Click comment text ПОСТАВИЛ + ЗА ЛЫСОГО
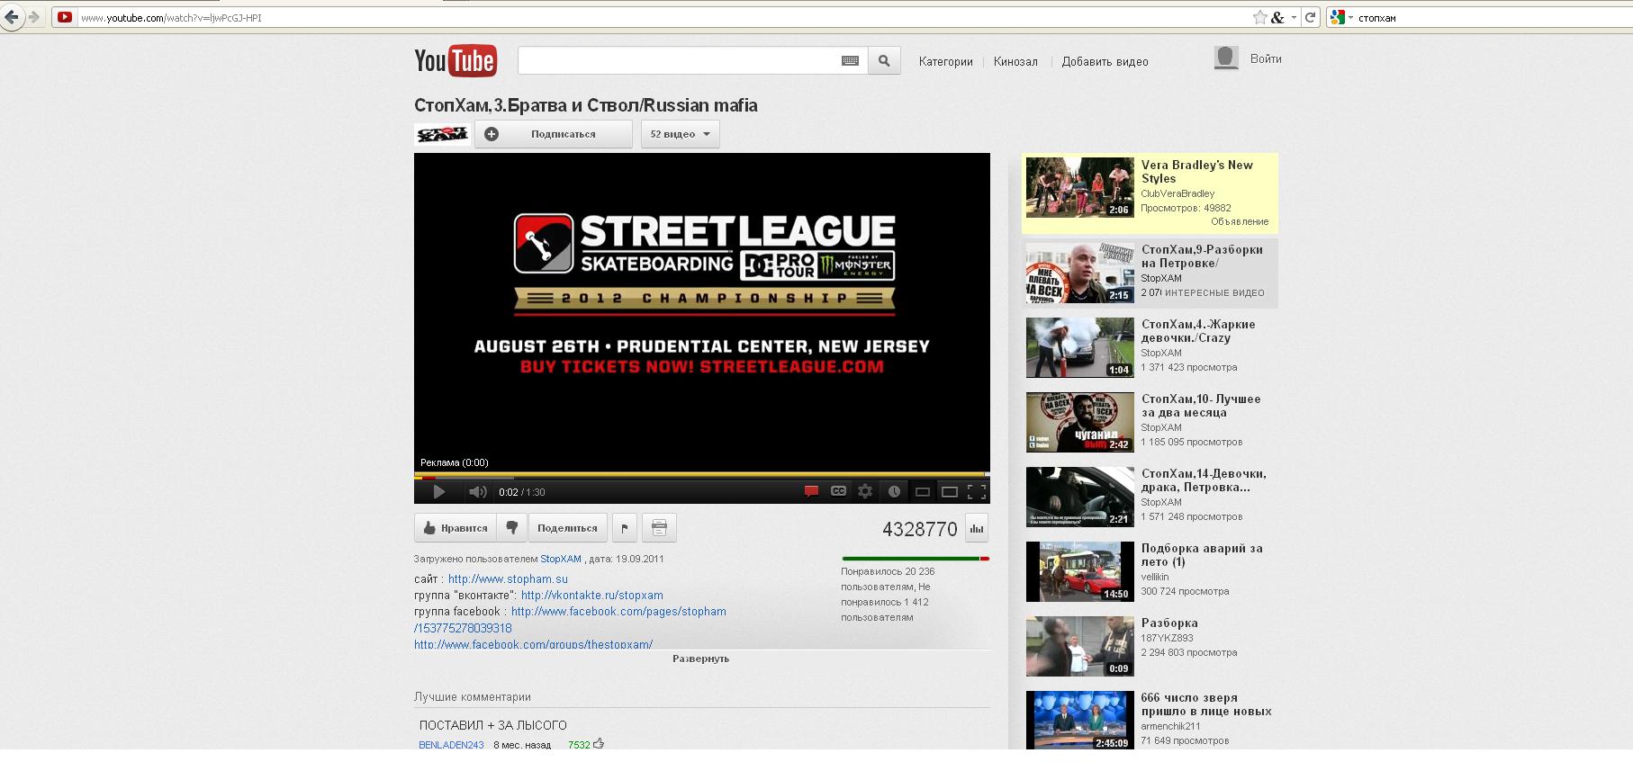 pyautogui.click(x=492, y=725)
